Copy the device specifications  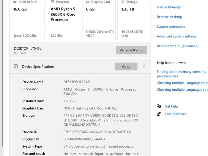point(126,67)
